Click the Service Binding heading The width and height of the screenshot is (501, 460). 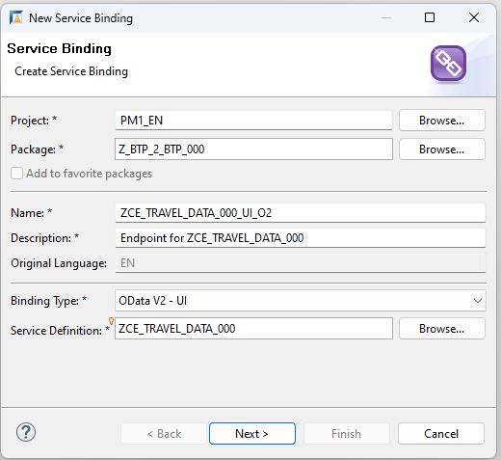[60, 48]
